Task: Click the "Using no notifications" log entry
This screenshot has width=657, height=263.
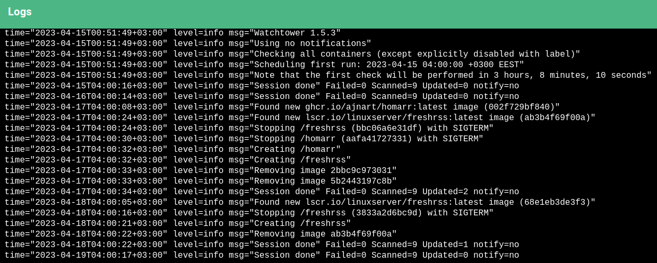Action: point(188,43)
